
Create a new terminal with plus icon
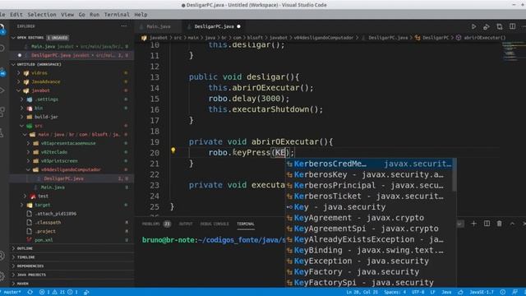pyautogui.click(x=473, y=224)
